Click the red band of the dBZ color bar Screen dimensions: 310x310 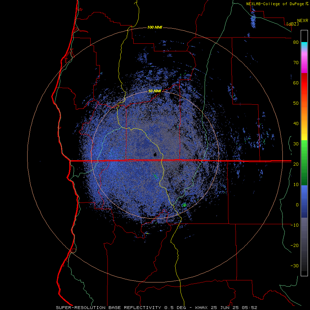click(304, 83)
